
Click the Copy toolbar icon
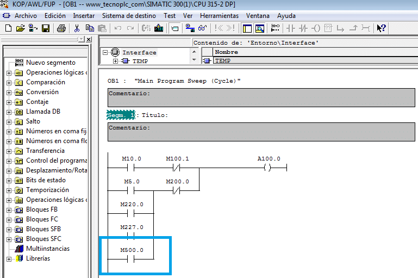[90, 28]
